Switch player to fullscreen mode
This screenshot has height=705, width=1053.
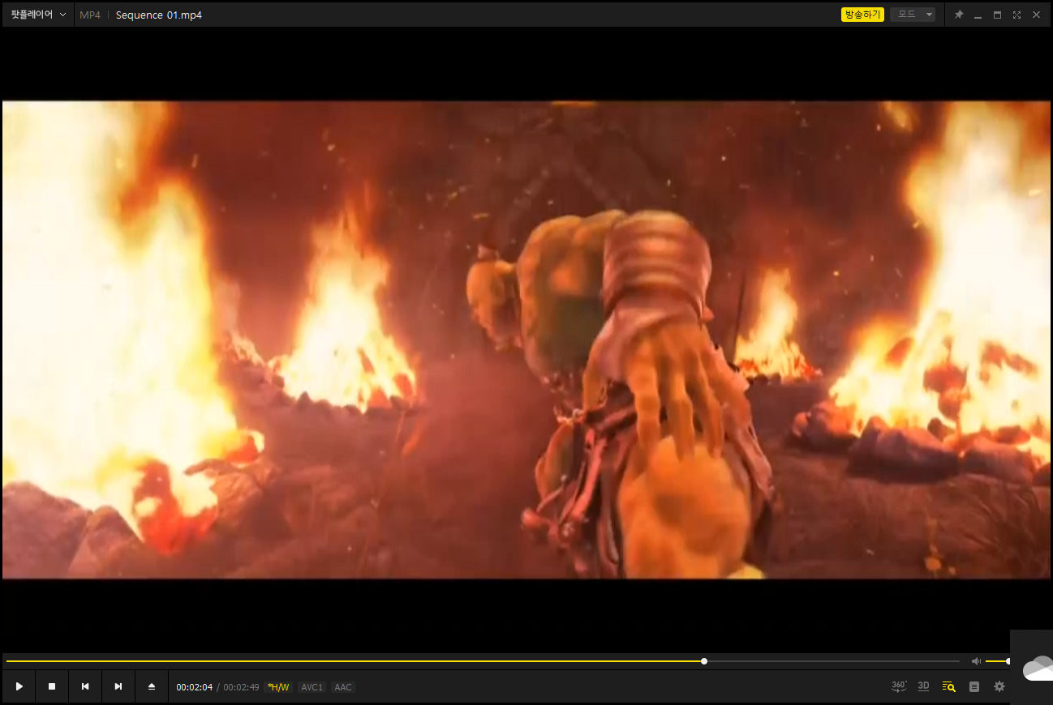[1016, 15]
